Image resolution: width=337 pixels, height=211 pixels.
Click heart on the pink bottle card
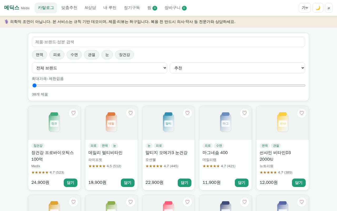187,202
